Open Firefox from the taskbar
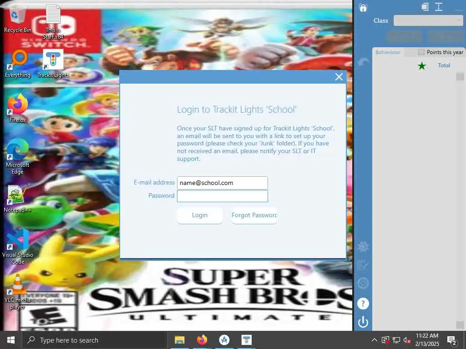The image size is (466, 349). (202, 340)
